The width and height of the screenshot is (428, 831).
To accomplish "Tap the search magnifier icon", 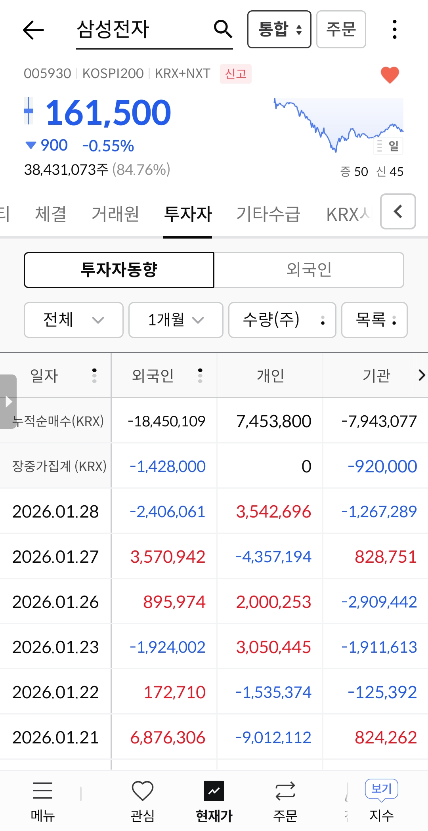I will 223,29.
